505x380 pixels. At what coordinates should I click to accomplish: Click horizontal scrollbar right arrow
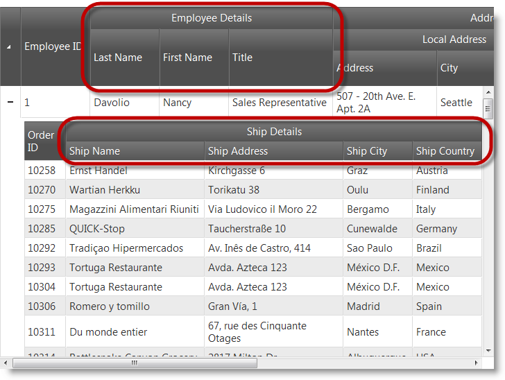coord(477,363)
